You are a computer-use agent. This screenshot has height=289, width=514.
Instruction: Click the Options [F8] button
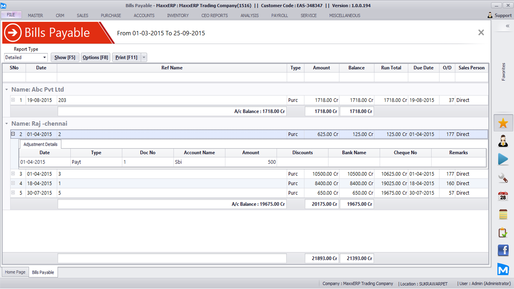pos(95,58)
